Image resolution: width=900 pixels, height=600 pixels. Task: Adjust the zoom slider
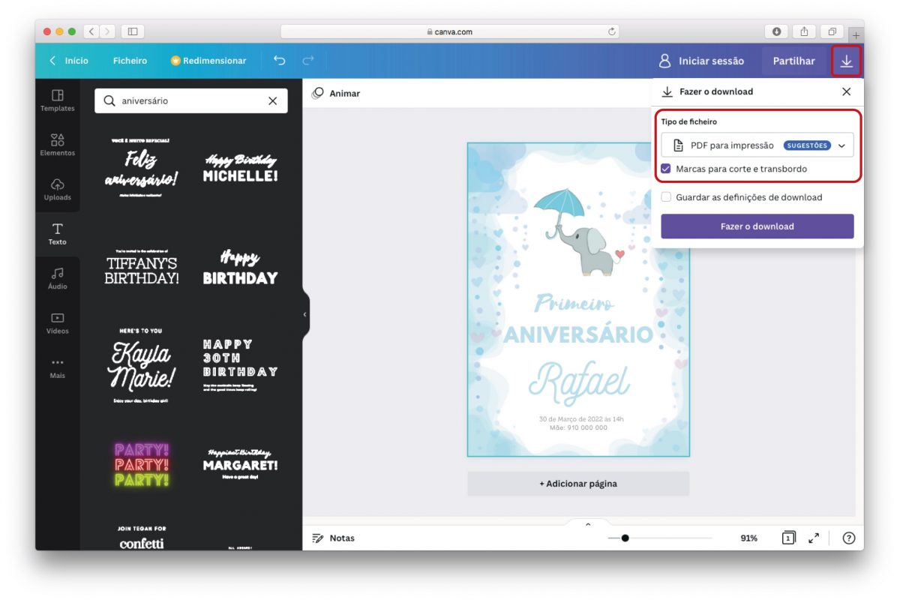coord(625,538)
